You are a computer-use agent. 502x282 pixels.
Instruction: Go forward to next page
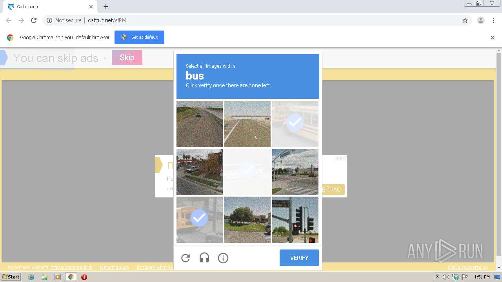(x=21, y=20)
